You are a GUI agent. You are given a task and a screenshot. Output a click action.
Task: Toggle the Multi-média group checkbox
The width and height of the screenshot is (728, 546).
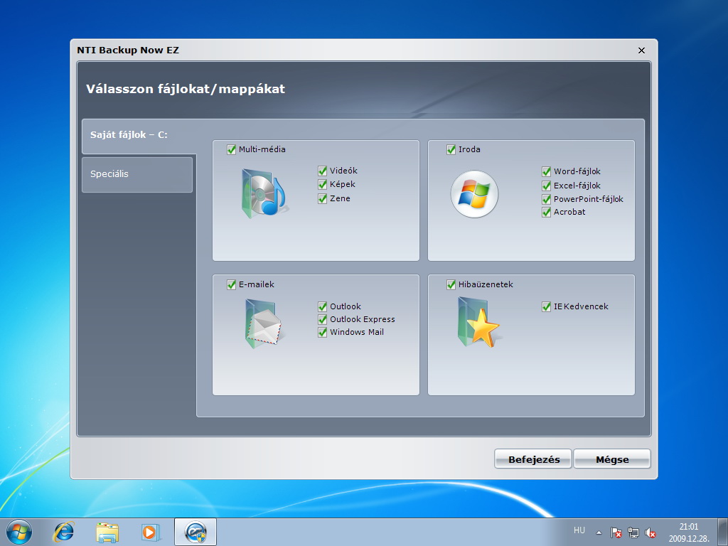point(231,149)
